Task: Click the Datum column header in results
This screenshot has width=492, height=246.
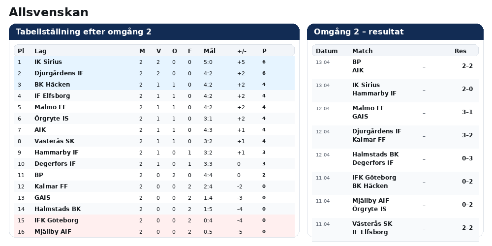Action: click(x=327, y=51)
